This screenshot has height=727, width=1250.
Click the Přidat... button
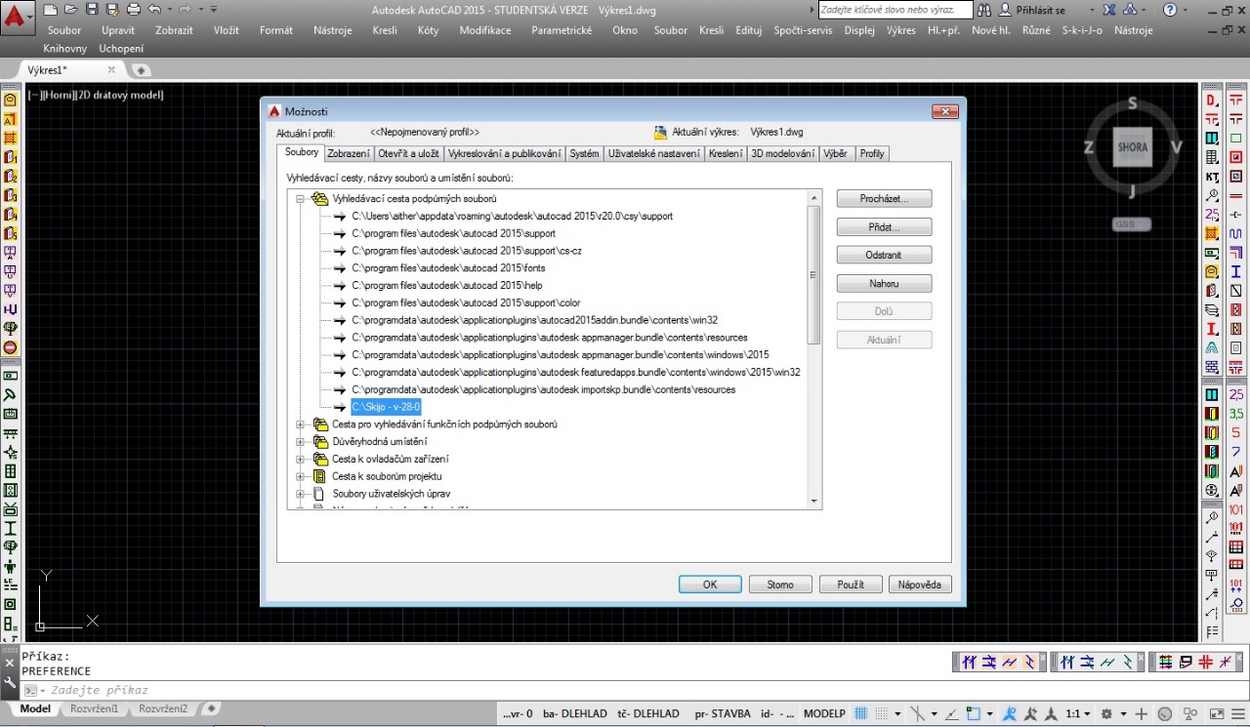coord(884,226)
